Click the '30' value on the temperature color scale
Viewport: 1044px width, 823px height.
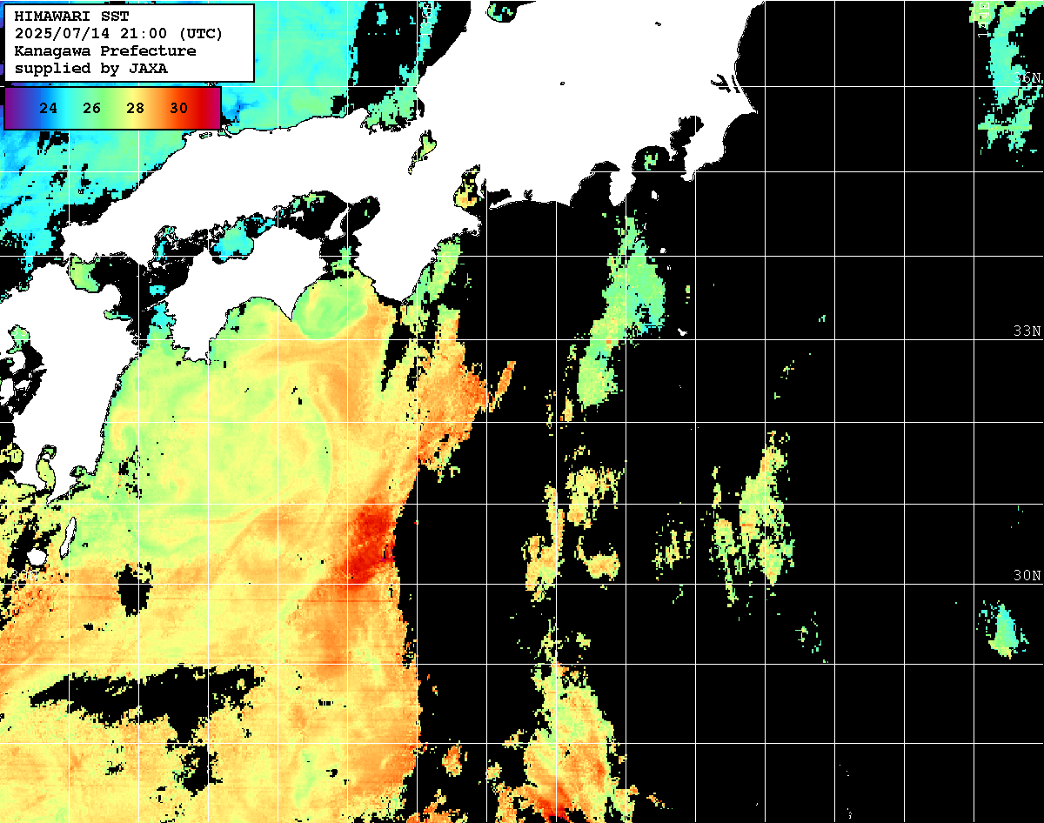178,109
